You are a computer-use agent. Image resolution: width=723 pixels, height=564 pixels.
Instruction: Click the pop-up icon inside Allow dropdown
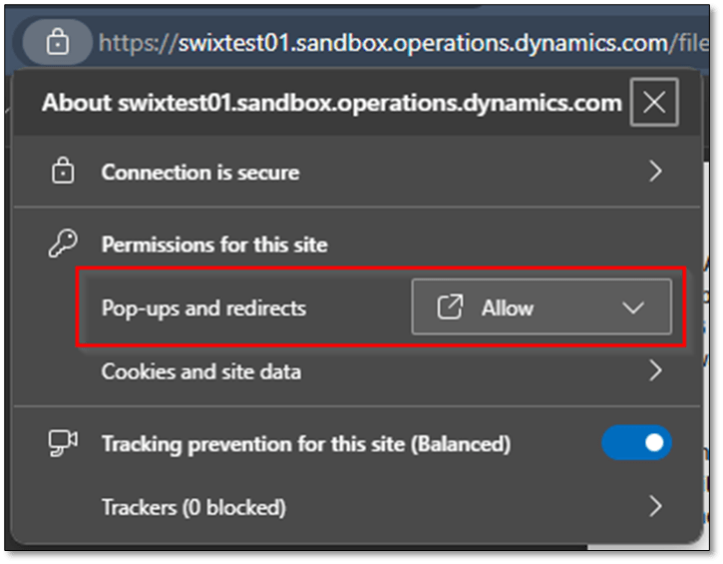pos(451,308)
